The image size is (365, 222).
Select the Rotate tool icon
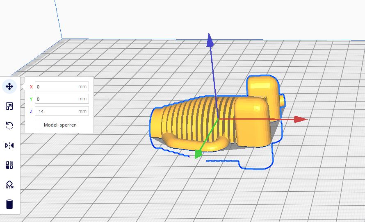[9, 126]
